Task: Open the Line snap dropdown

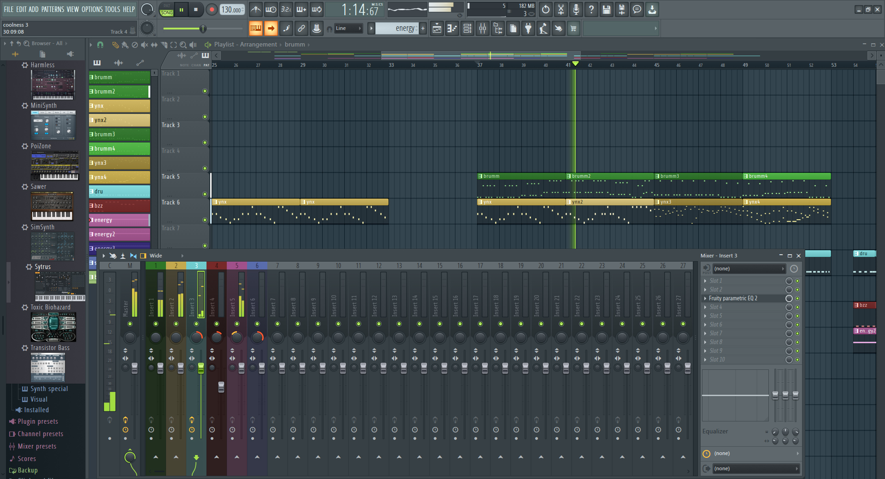Action: tap(348, 29)
